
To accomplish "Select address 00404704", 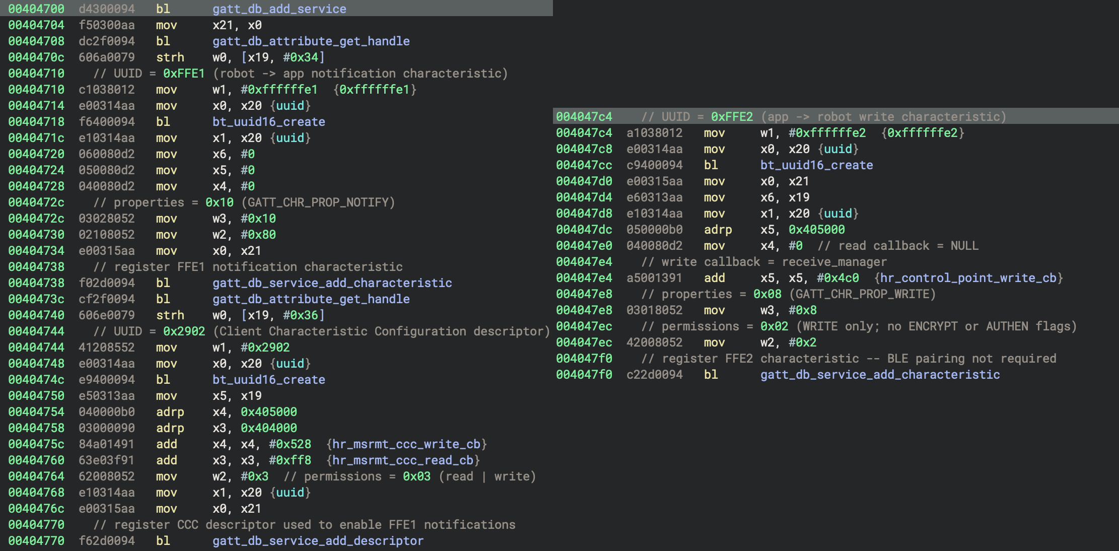I will coord(36,25).
